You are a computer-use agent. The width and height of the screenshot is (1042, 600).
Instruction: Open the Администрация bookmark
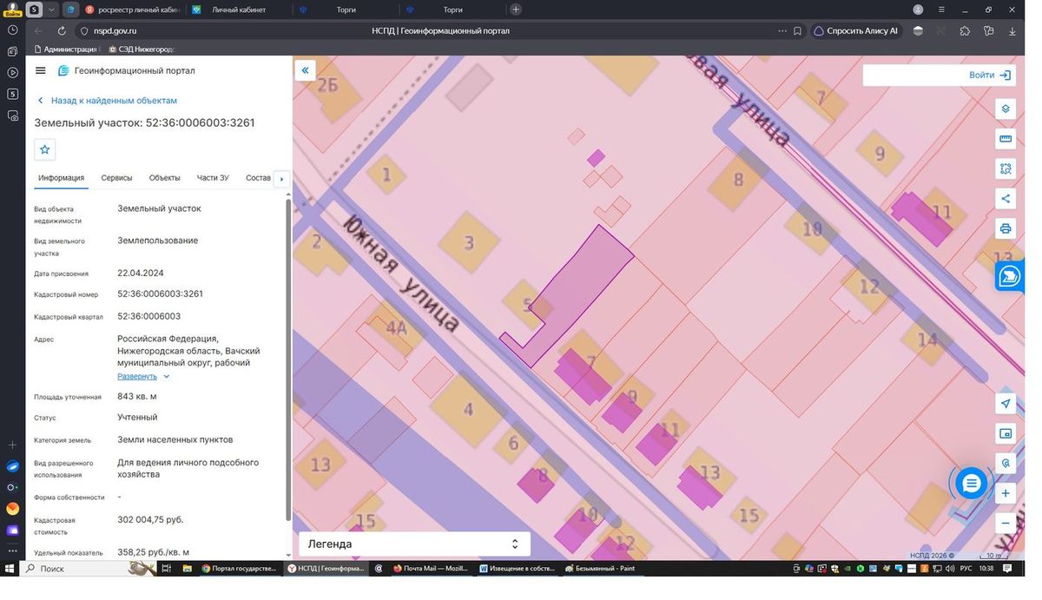pos(65,49)
